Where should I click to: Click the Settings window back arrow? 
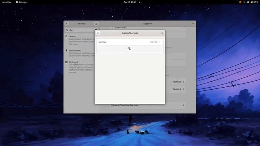(x=67, y=24)
